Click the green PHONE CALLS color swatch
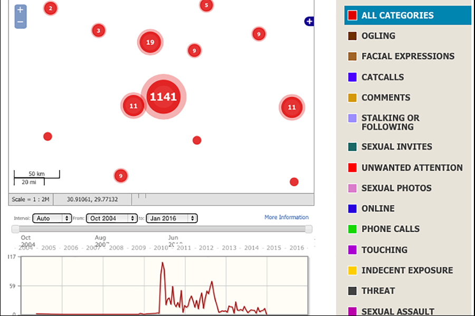This screenshot has height=316, width=475. coord(353,229)
